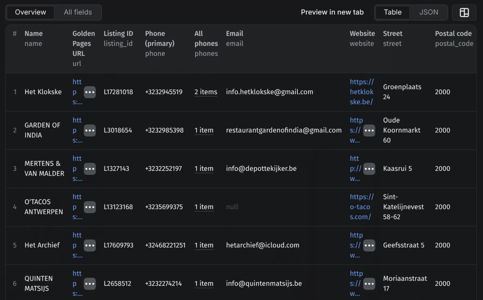Expand the 1 item phones for O'TACOS ANTWERPEN

[x=204, y=207]
